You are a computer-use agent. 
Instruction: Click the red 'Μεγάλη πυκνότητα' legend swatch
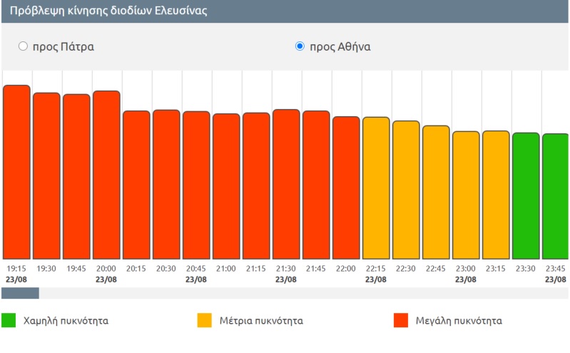[401, 320]
